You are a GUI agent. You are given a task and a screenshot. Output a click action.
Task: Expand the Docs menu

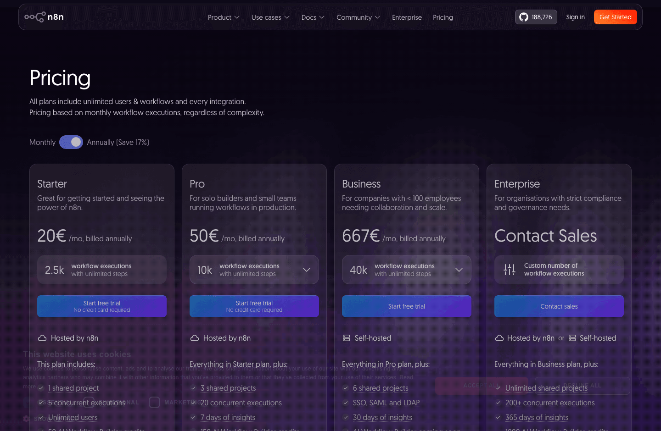pos(313,17)
